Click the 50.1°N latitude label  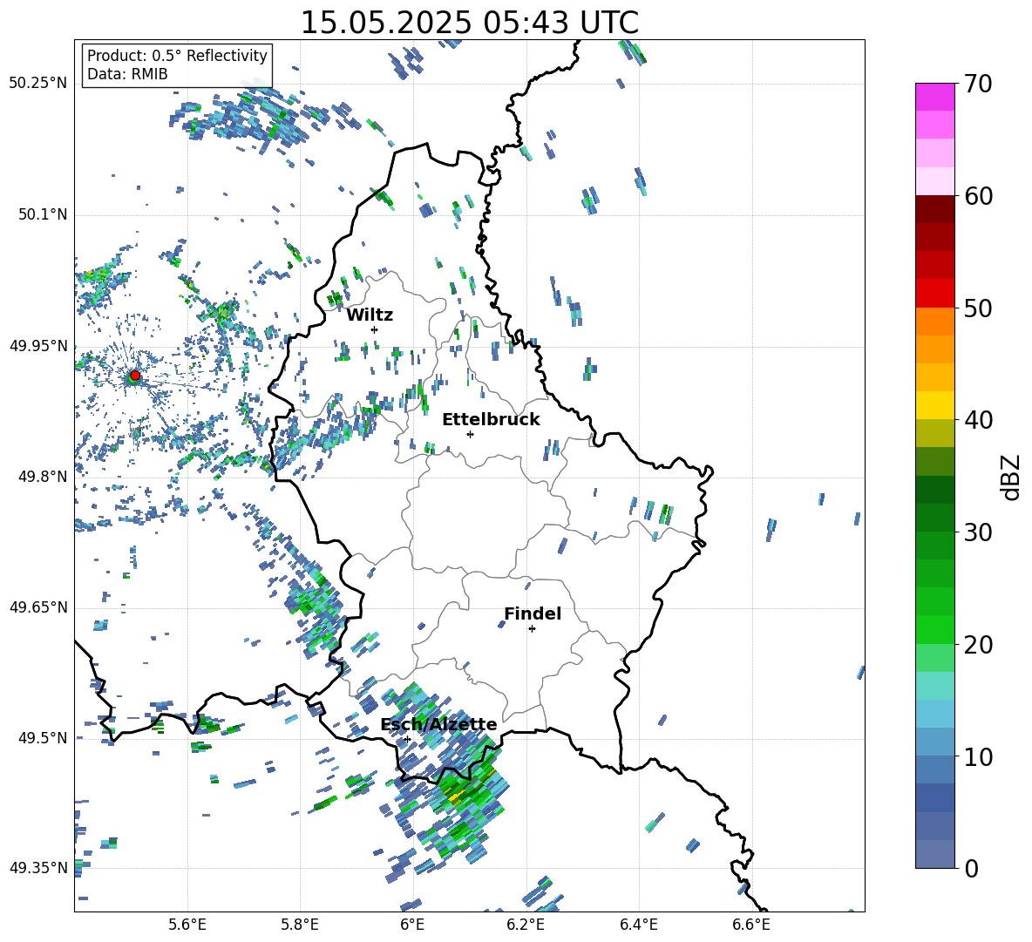point(42,214)
